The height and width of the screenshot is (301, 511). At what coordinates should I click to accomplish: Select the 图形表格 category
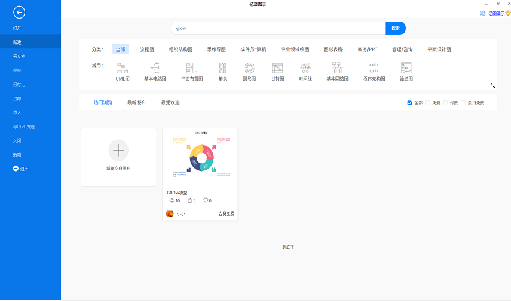[333, 49]
